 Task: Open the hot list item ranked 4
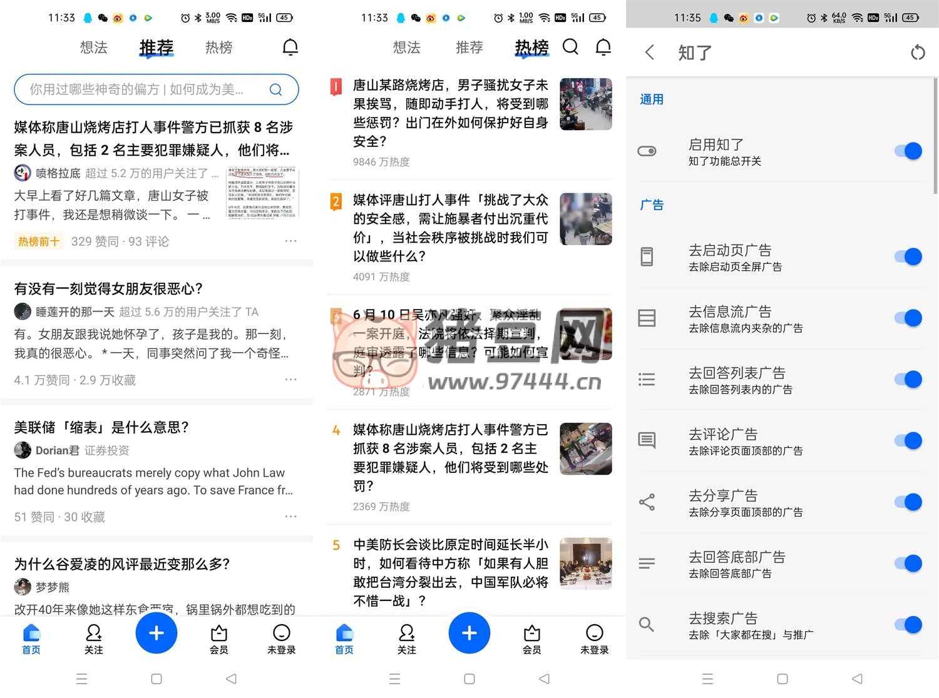click(x=451, y=458)
